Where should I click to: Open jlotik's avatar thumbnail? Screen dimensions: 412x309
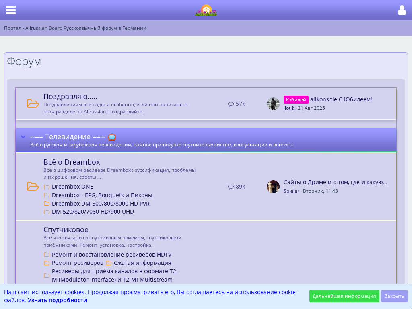[x=273, y=104]
